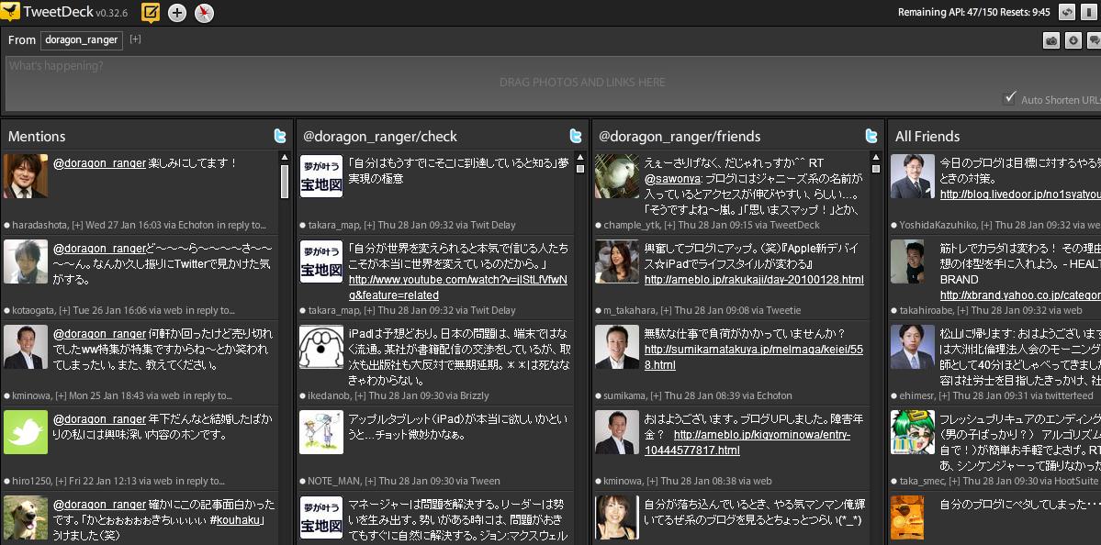Image resolution: width=1101 pixels, height=545 pixels.
Task: Click the dog avatar at bottom of Mentions
Action: [x=26, y=517]
